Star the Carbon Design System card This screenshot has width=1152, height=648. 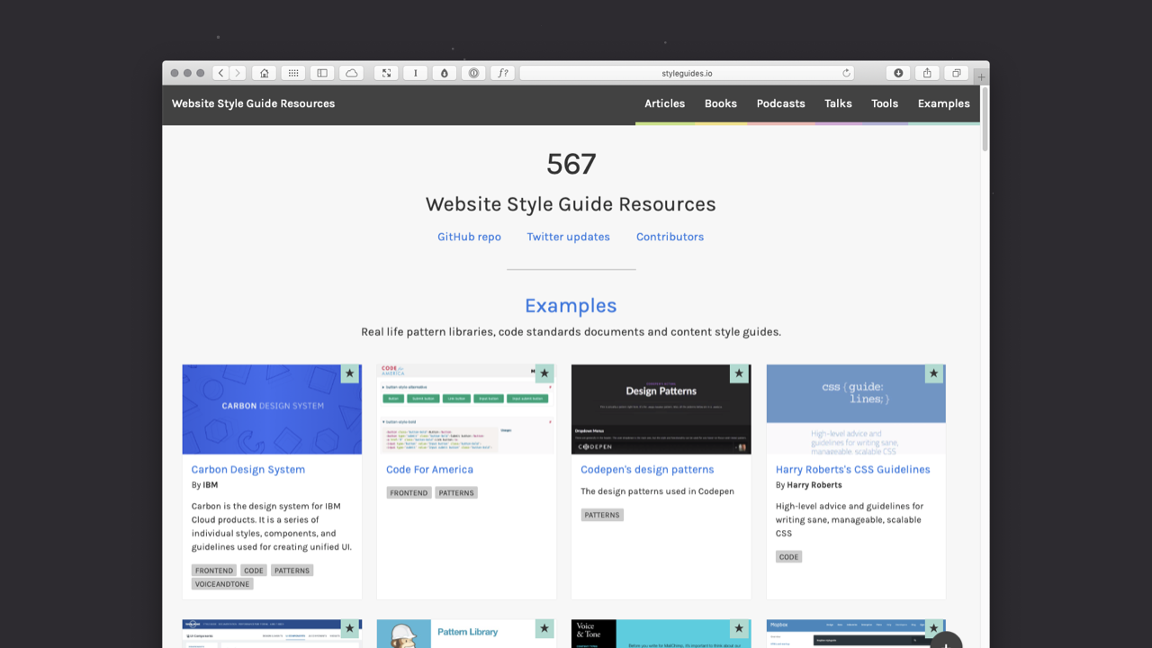349,373
